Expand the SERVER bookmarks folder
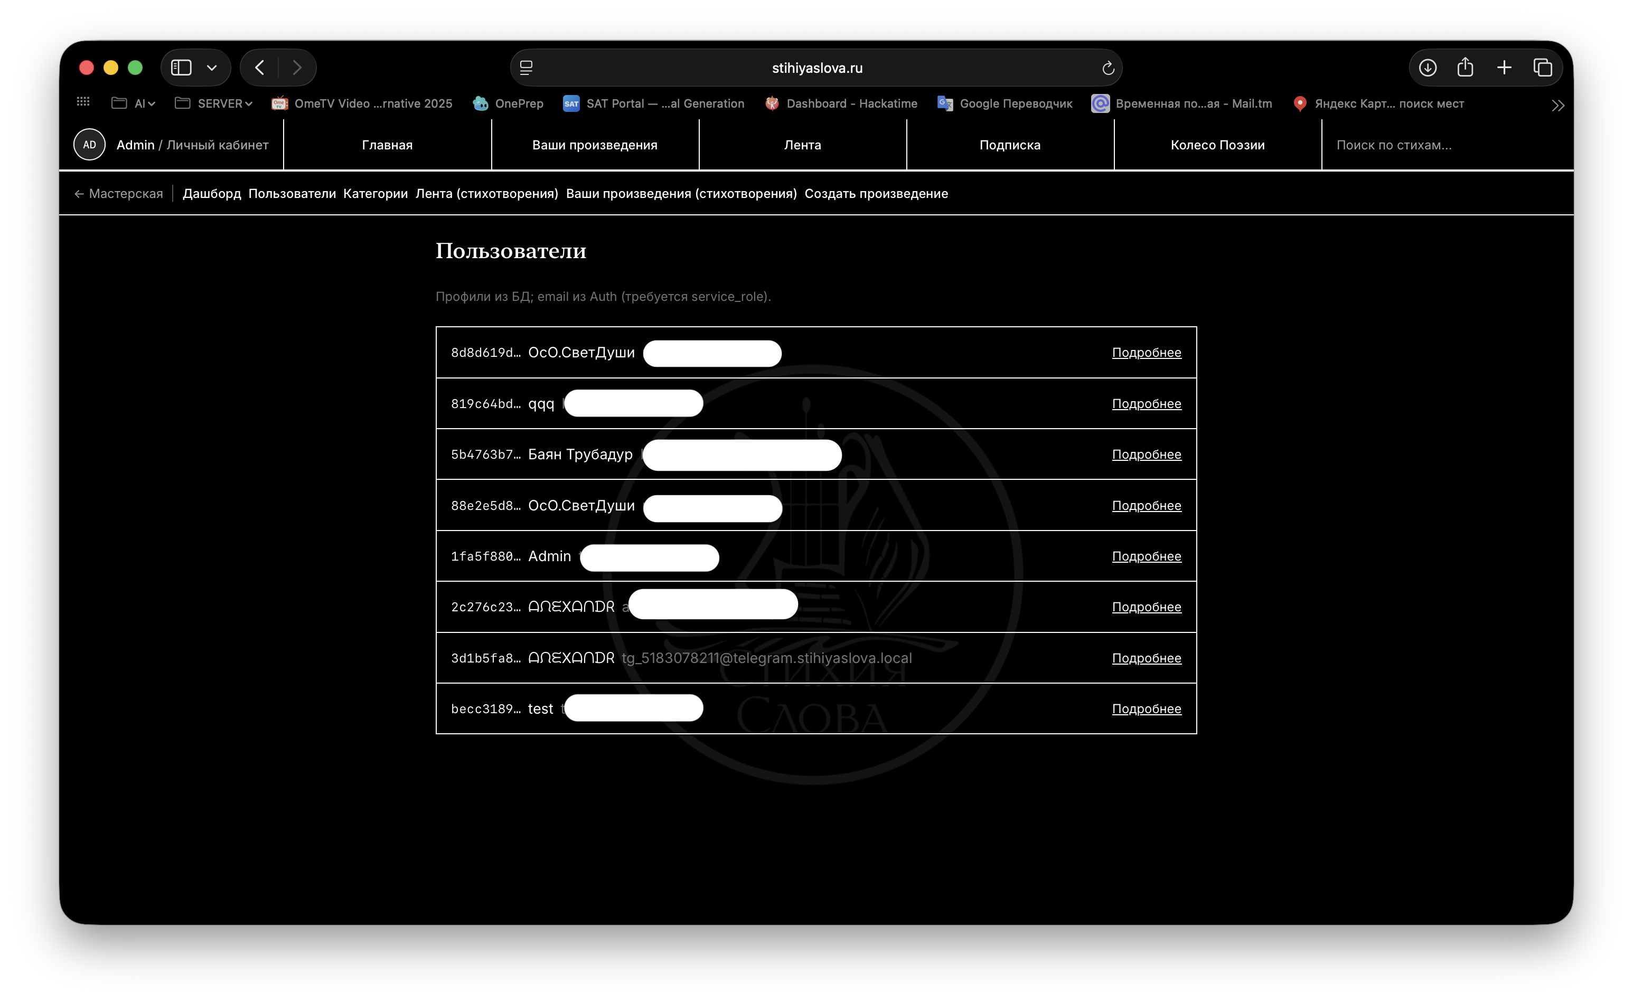 point(214,103)
